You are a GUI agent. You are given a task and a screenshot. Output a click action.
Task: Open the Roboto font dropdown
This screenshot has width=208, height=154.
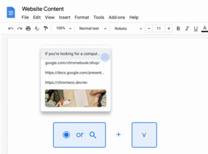coord(128,29)
